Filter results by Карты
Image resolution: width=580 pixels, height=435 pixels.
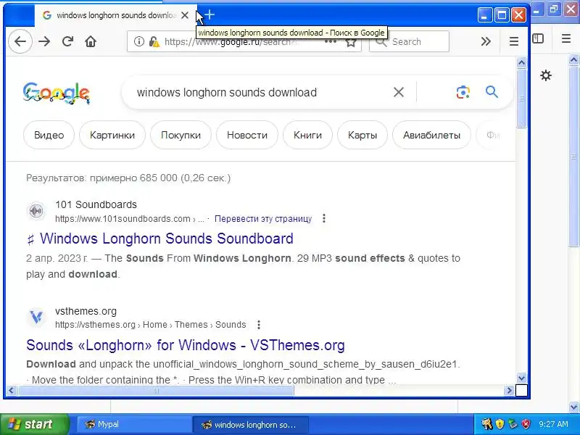(362, 135)
